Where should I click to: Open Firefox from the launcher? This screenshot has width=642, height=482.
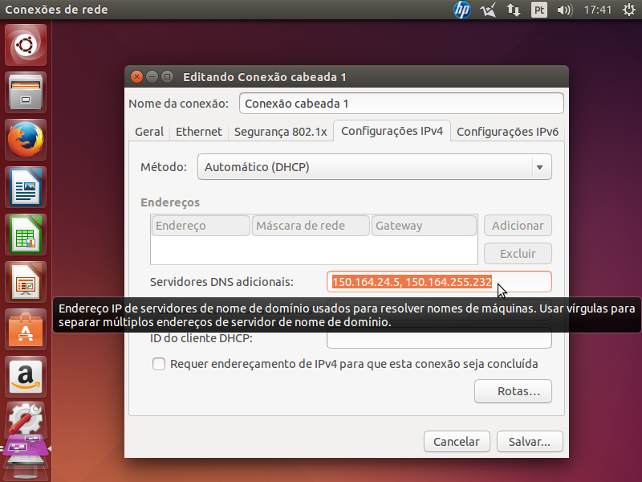(x=26, y=141)
